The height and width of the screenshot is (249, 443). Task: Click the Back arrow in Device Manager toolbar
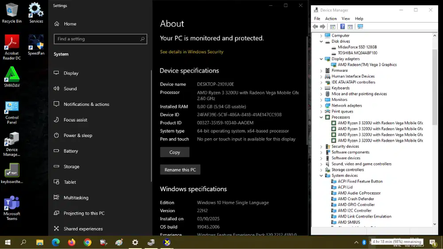point(315,27)
